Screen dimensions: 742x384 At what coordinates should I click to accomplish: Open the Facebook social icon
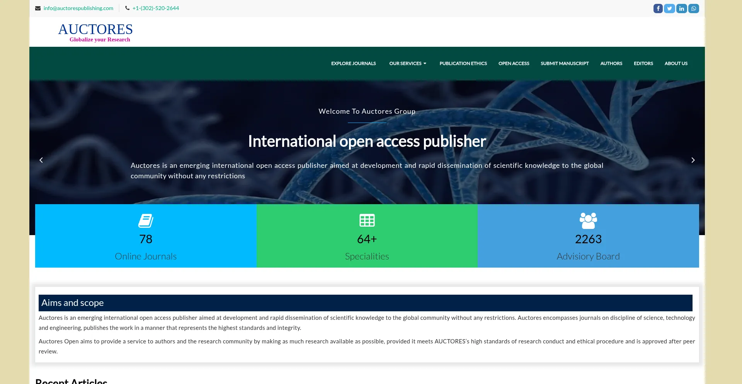pyautogui.click(x=658, y=9)
